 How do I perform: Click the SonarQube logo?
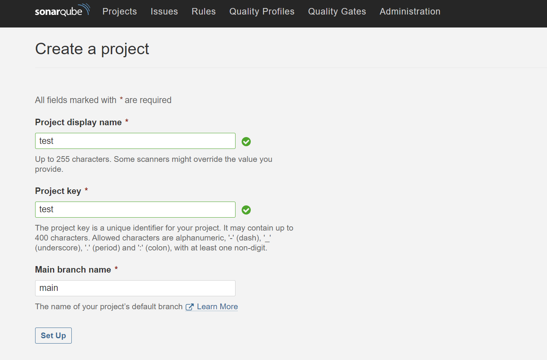[62, 11]
